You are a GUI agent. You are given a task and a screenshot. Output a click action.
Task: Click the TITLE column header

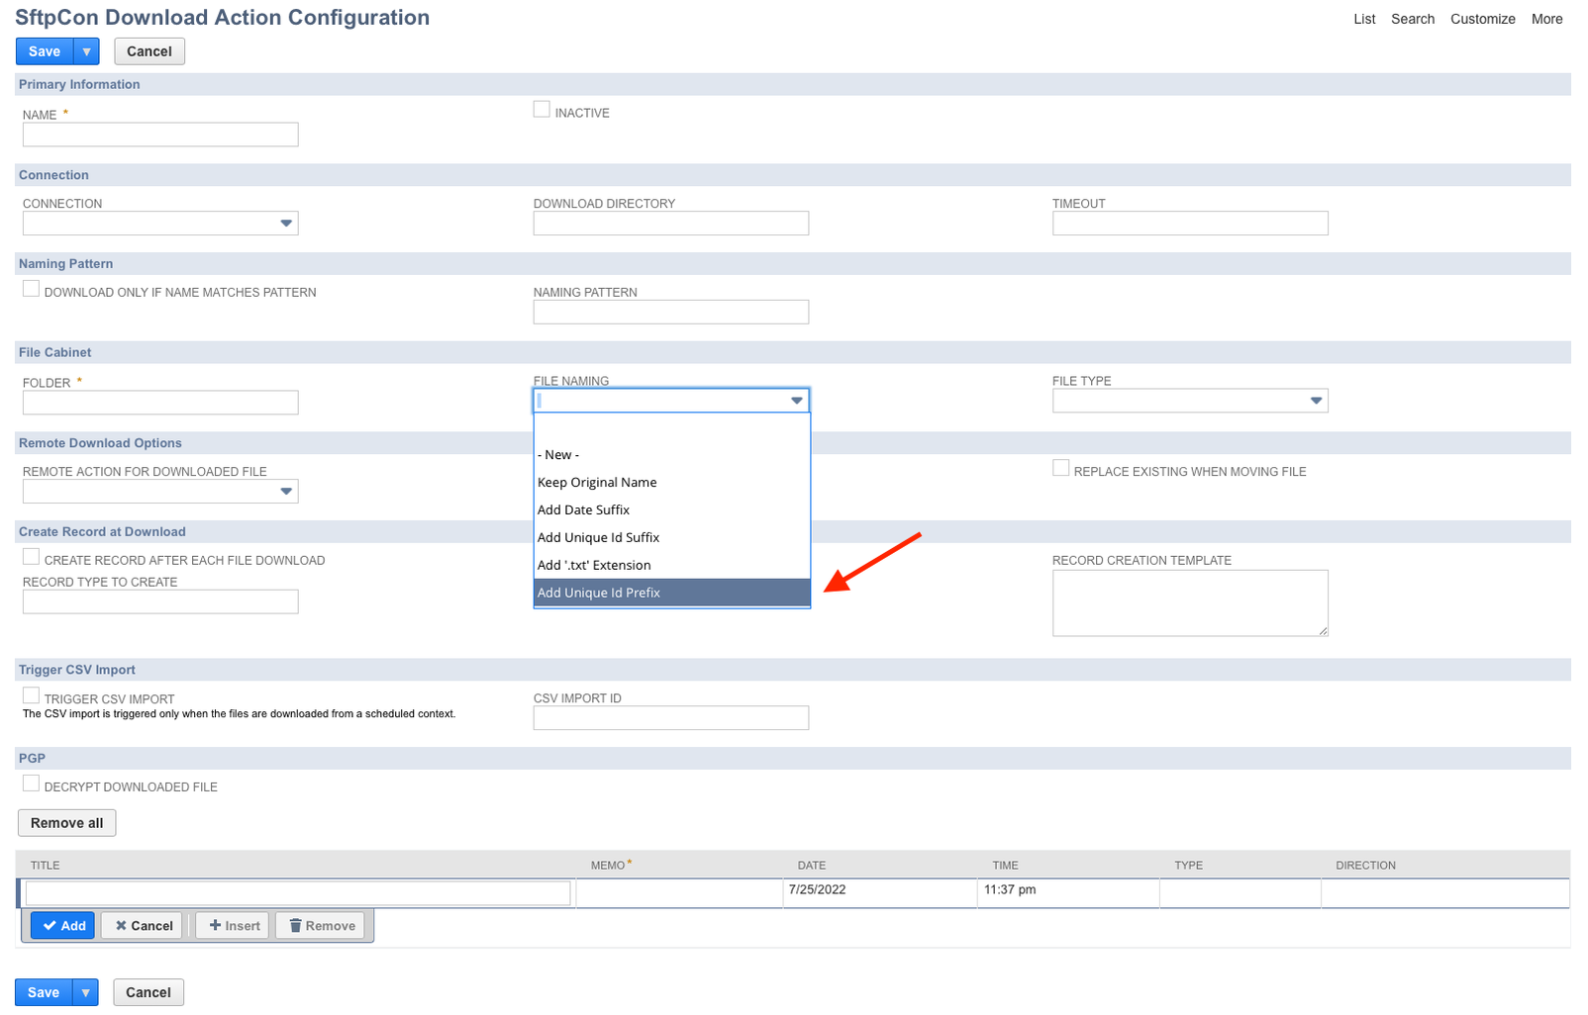point(46,866)
